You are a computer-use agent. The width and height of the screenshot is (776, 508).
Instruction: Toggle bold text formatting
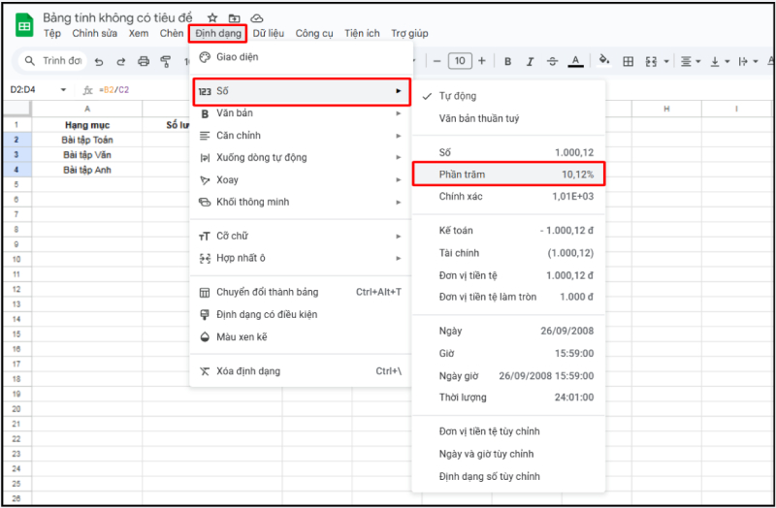click(x=508, y=61)
